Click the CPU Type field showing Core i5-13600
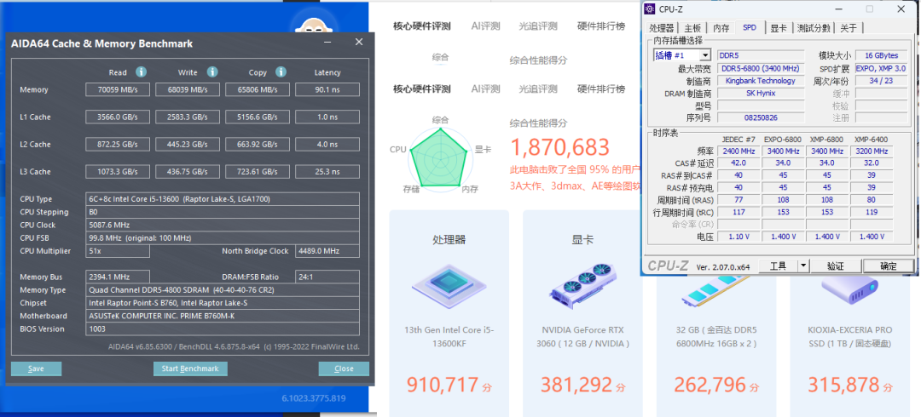The height and width of the screenshot is (417, 921). [x=223, y=199]
